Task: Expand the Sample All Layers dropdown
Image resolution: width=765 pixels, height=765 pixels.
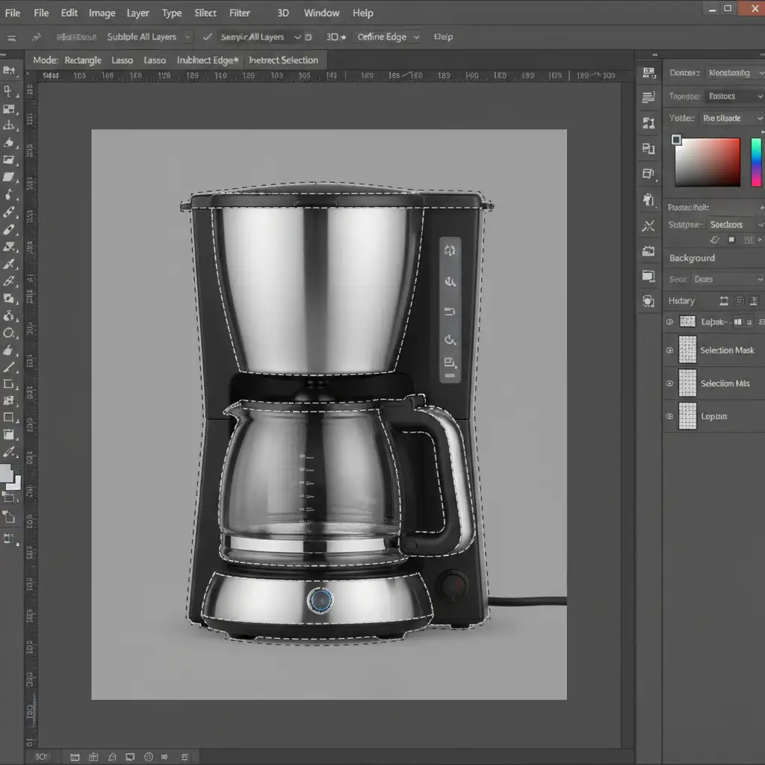Action: (298, 37)
